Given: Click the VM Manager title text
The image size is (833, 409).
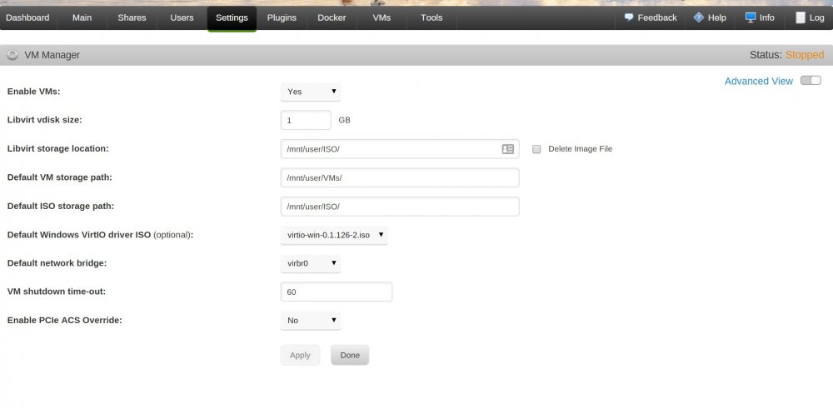Looking at the screenshot, I should click(52, 55).
